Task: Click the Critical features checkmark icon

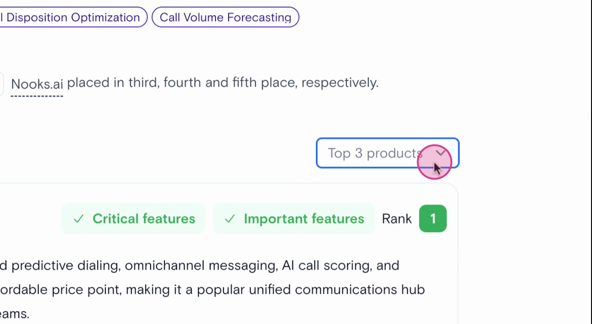Action: [x=79, y=219]
